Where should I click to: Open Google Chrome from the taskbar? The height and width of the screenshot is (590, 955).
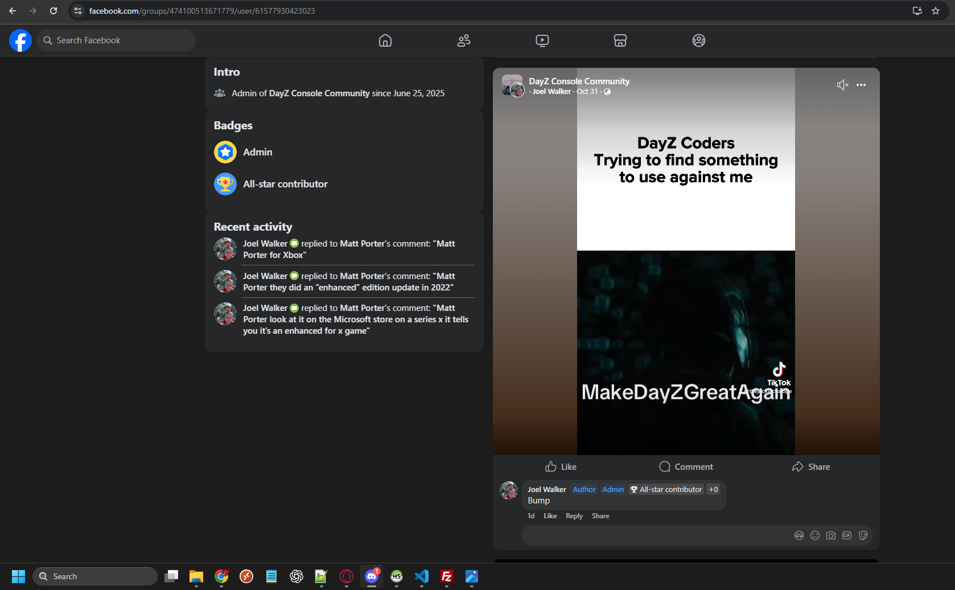[x=221, y=576]
